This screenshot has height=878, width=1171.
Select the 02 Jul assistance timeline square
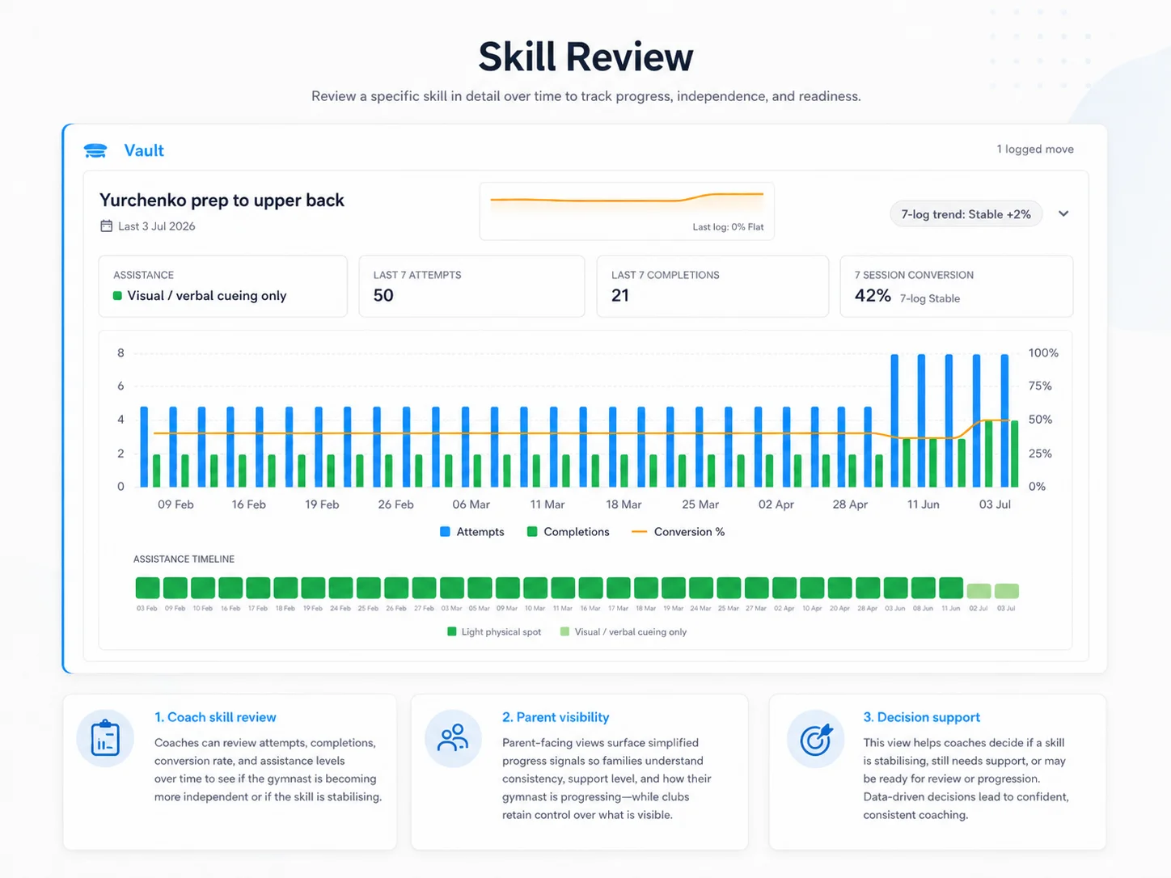979,591
